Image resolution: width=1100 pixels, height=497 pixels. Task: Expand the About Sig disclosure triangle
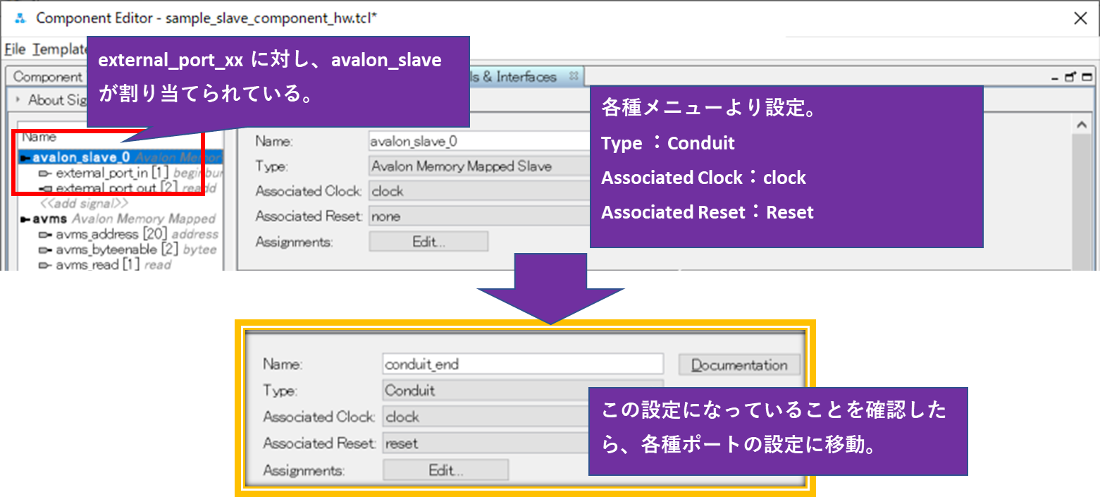click(17, 100)
